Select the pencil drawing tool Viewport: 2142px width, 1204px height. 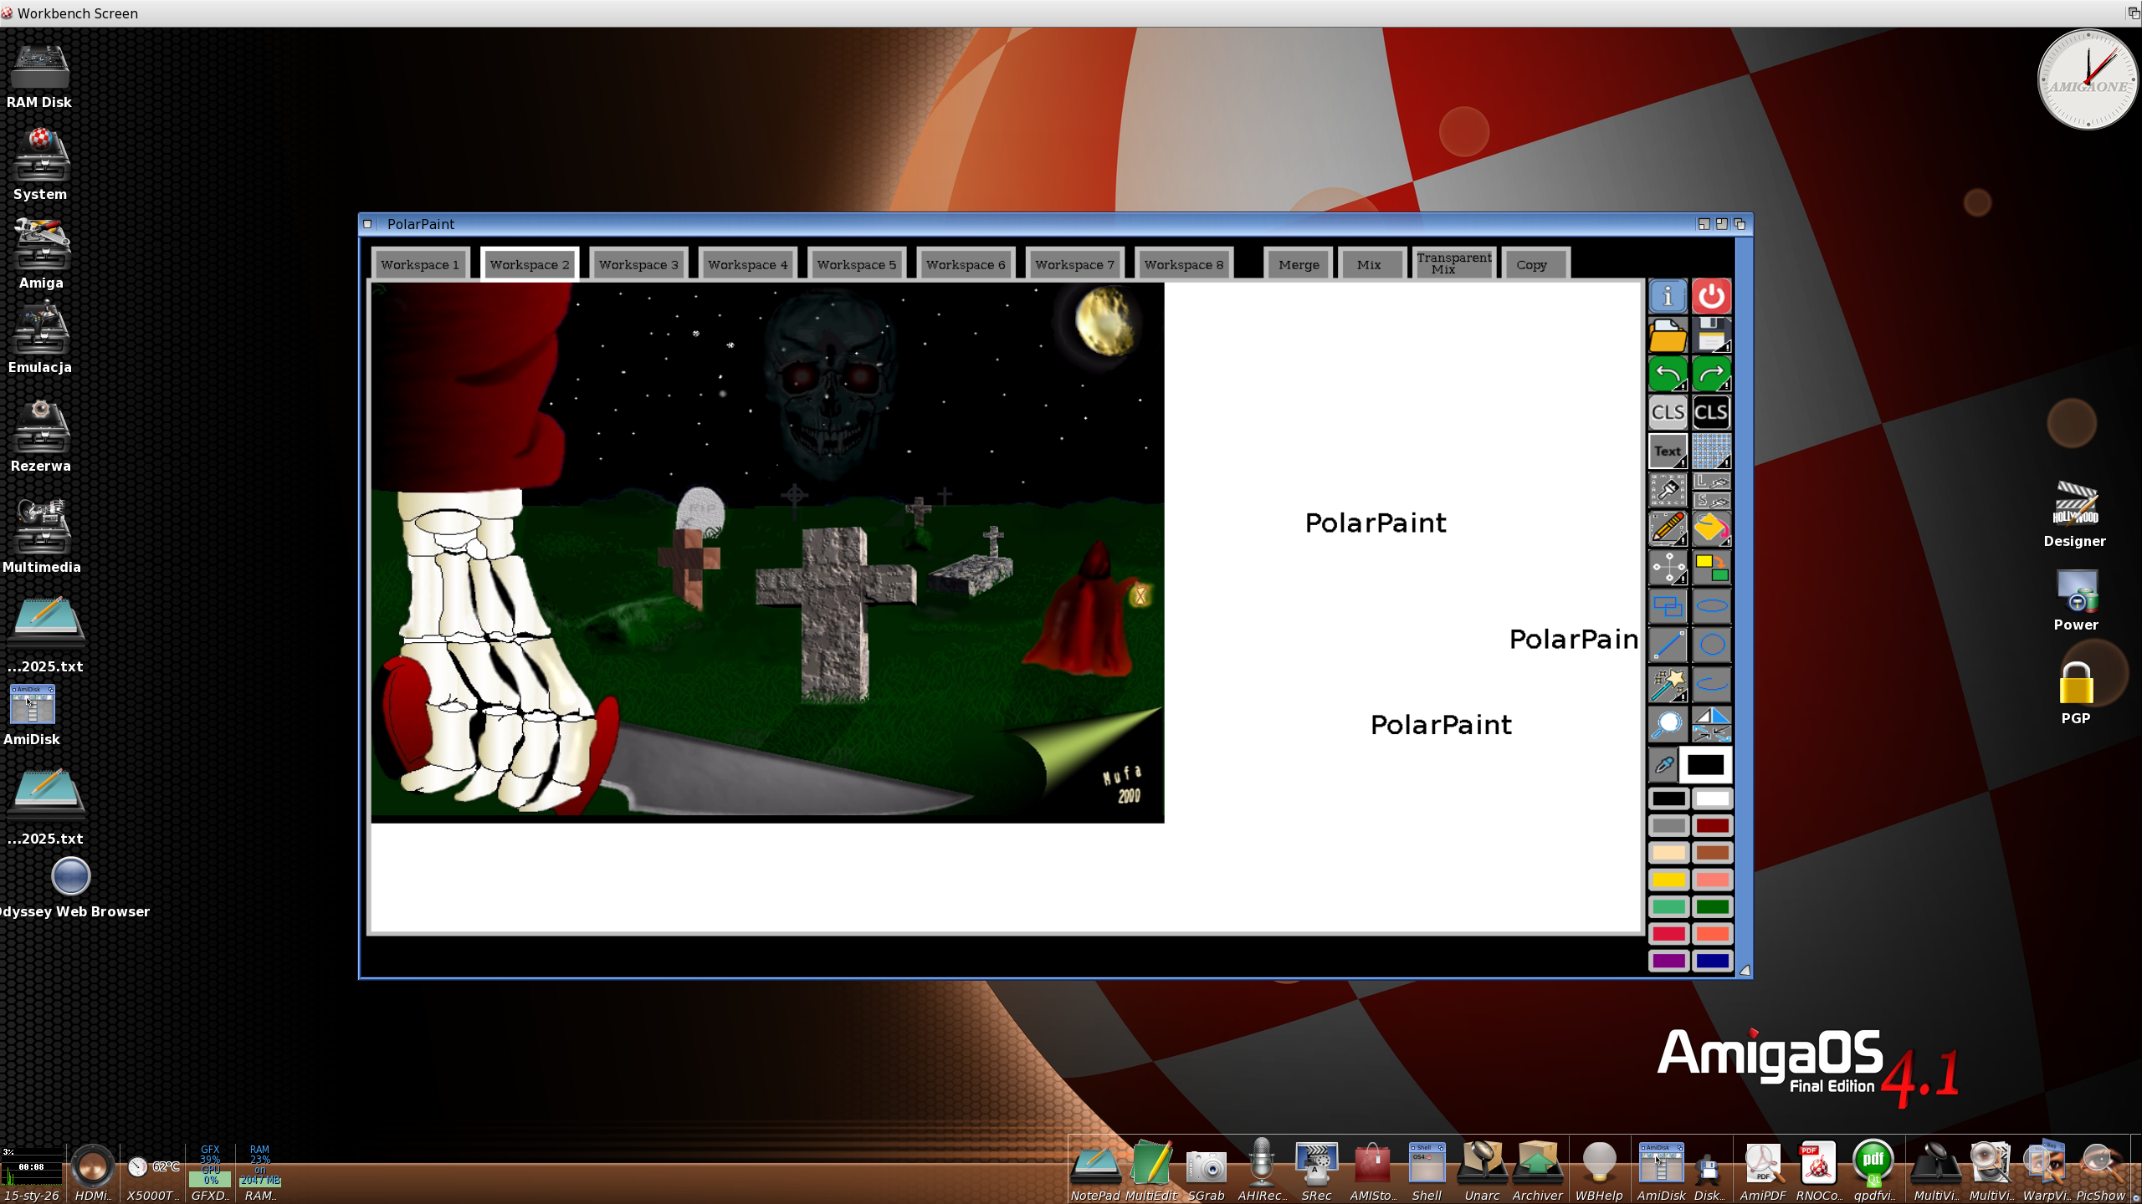click(x=1667, y=528)
